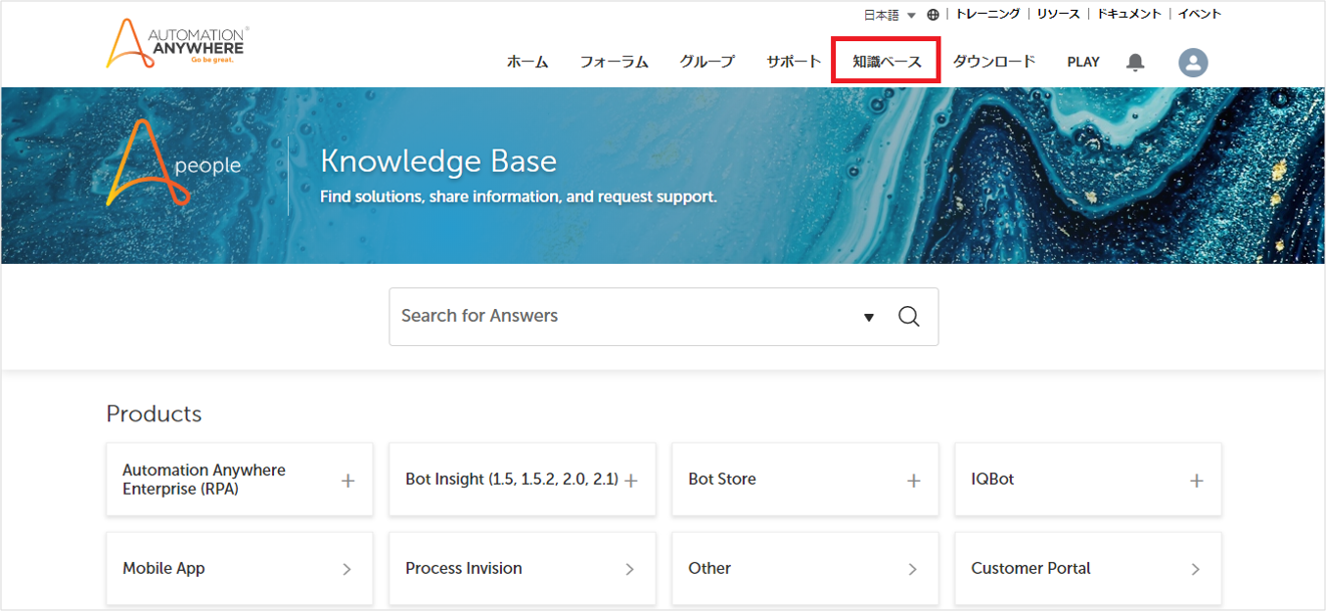The height and width of the screenshot is (611, 1326).
Task: Open the user profile avatar
Action: pyautogui.click(x=1193, y=63)
